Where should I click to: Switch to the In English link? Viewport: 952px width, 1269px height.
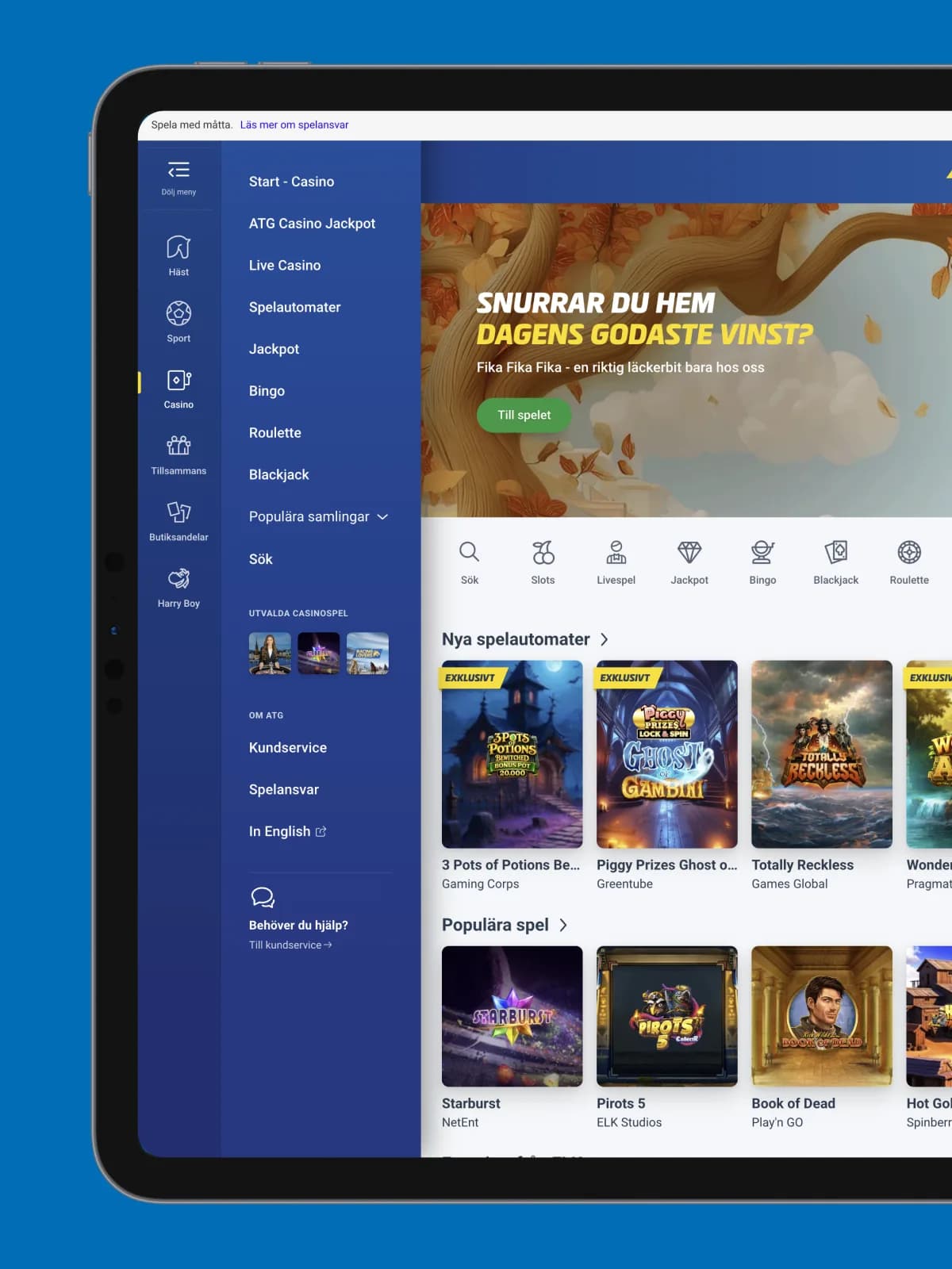coord(287,831)
